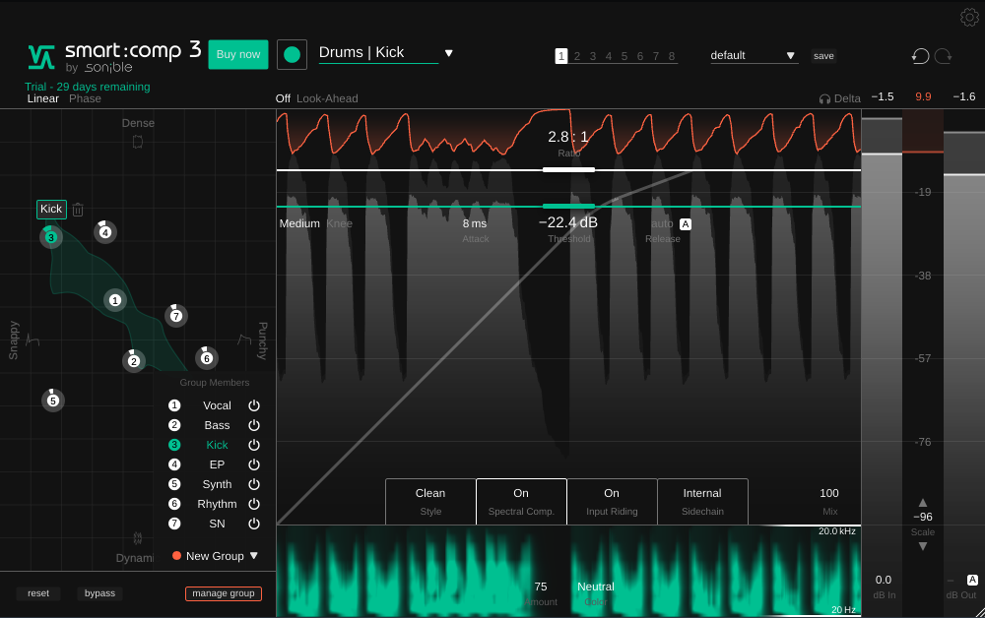Click the Threshold slider handle
The image size is (985, 618).
(x=568, y=206)
